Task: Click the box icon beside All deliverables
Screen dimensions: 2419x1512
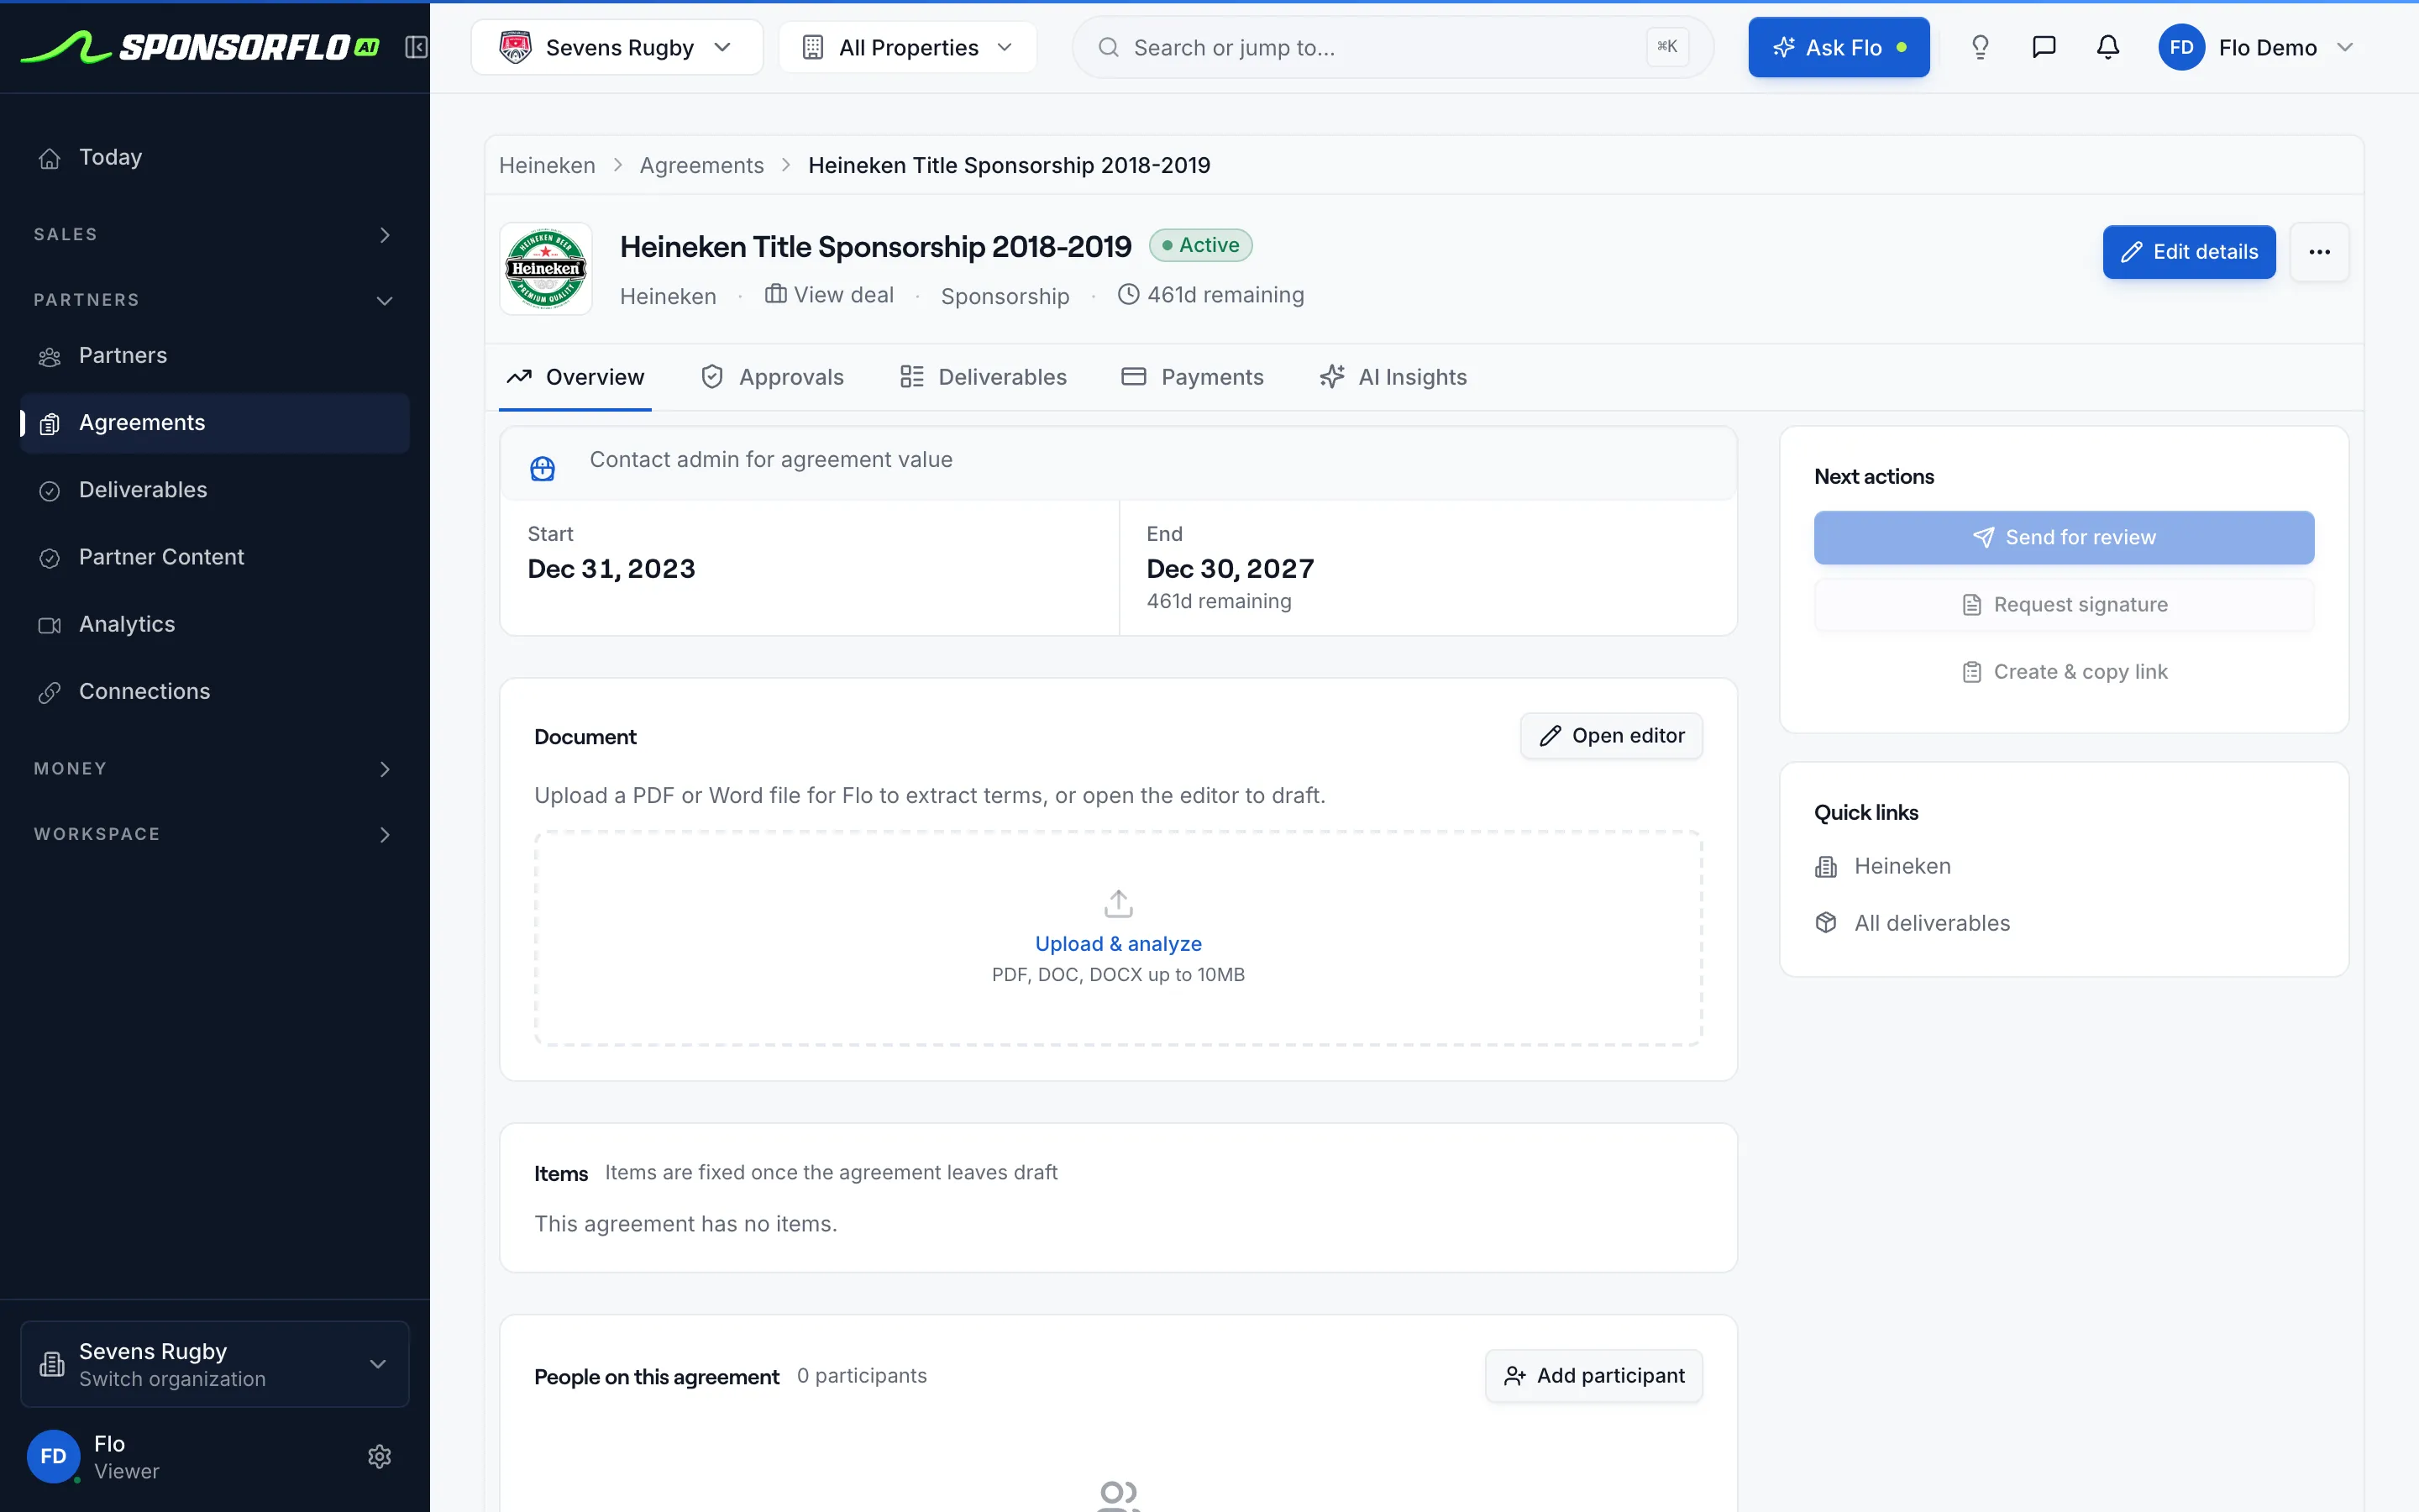Action: pos(1825,923)
